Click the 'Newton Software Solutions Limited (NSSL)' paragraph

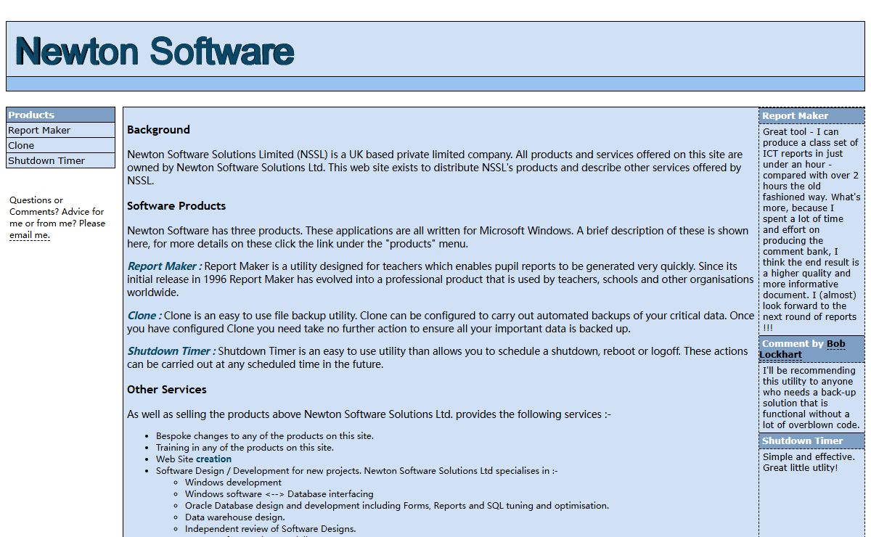tap(435, 168)
